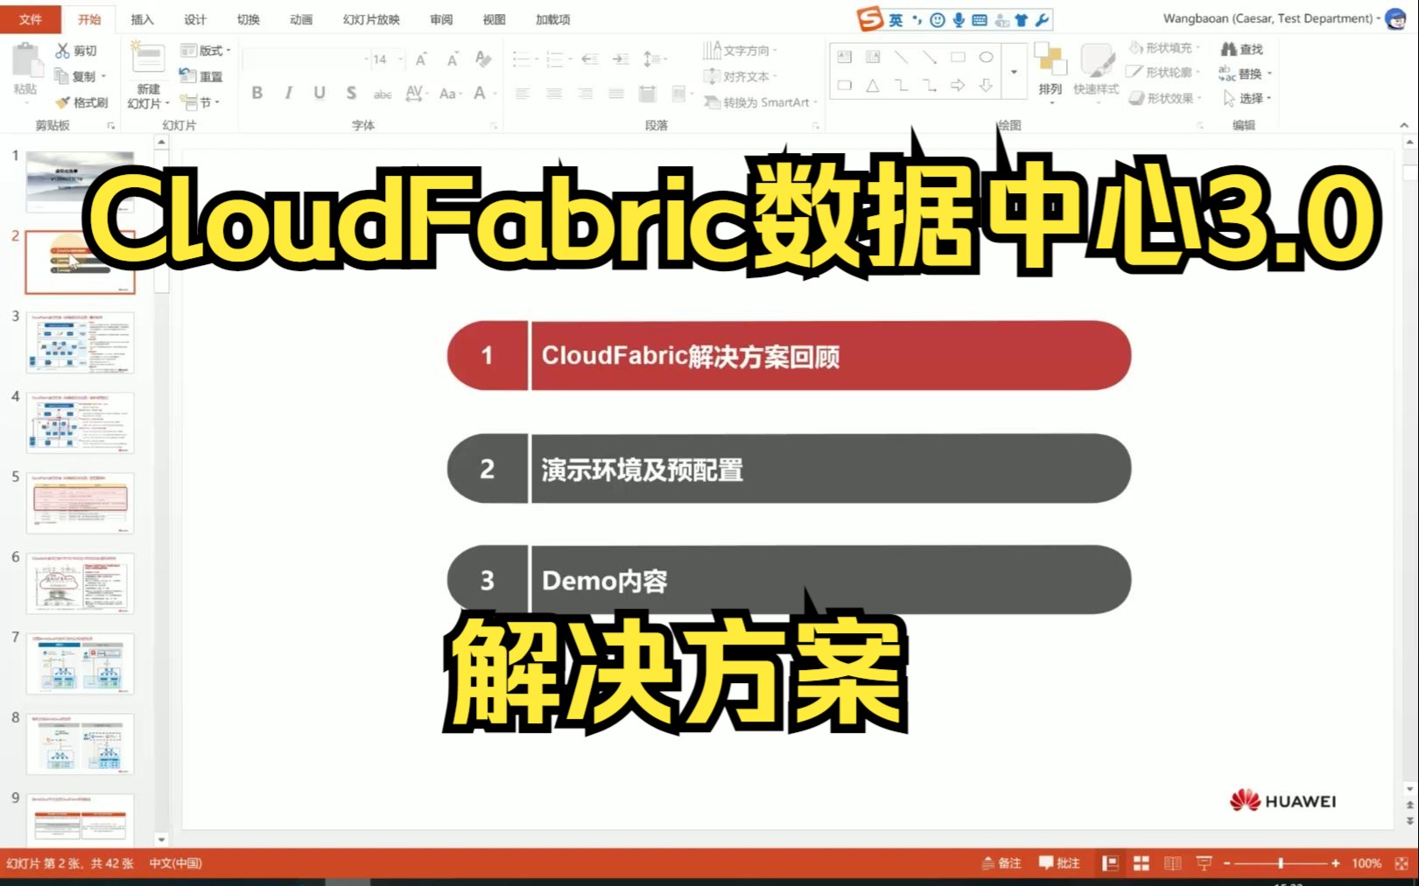Screen dimensions: 1419x886
Task: Toggle center text alignment
Action: [554, 94]
